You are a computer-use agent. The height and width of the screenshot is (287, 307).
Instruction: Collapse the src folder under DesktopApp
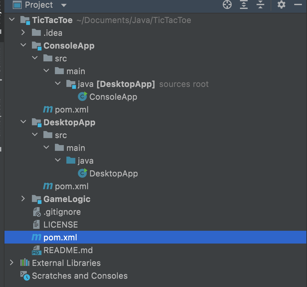(x=35, y=134)
